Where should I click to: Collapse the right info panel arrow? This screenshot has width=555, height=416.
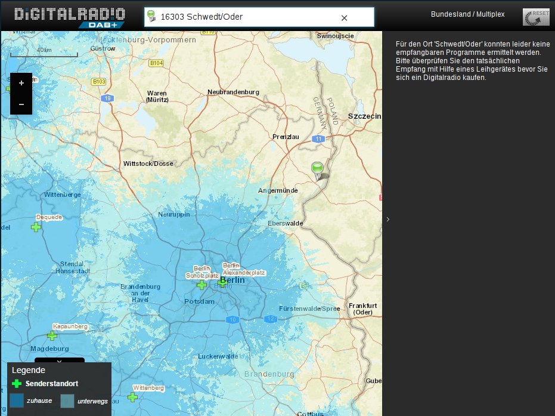(387, 220)
